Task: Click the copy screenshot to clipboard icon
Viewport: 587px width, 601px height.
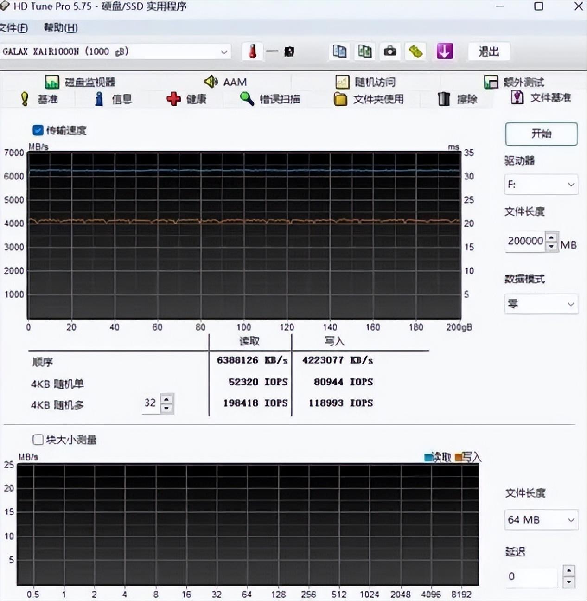Action: click(x=364, y=51)
